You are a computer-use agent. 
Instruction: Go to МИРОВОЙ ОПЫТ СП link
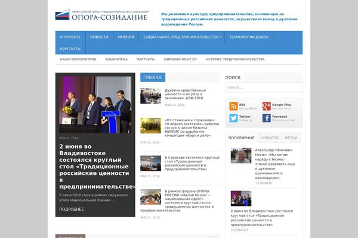180,59
